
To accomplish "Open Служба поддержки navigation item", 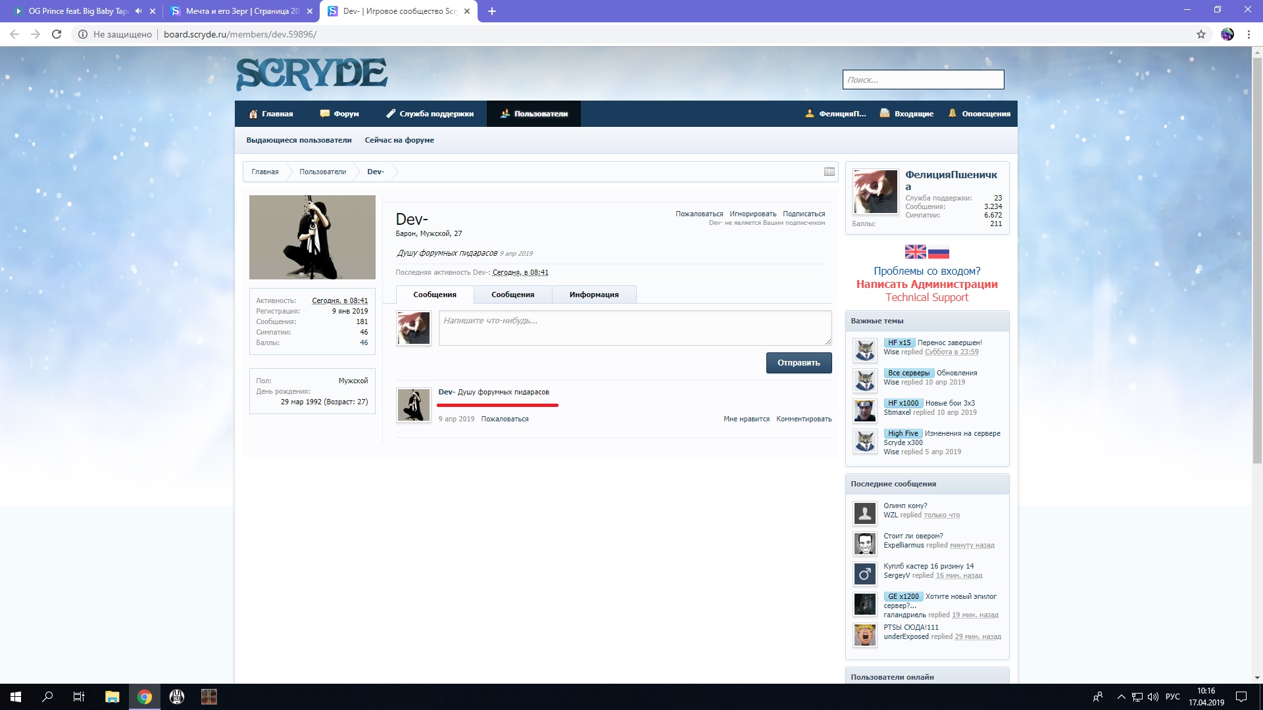I will [430, 114].
